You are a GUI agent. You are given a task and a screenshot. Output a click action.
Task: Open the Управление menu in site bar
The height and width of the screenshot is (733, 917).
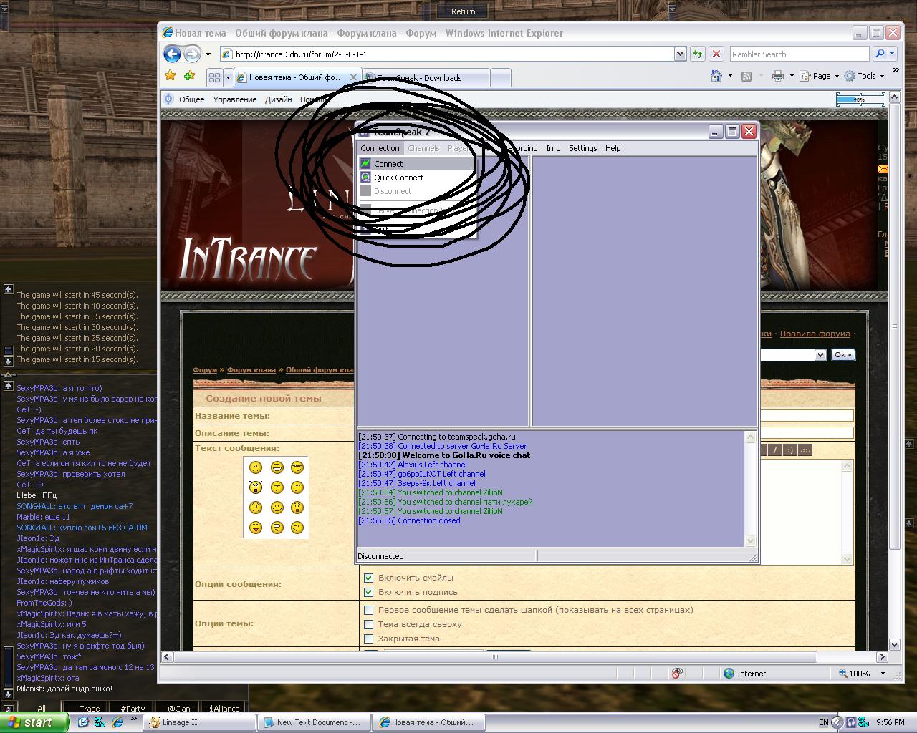pos(235,99)
